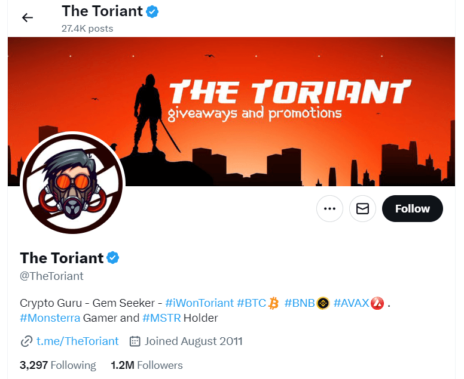Viewport: 464px width, 379px height.
Task: Open the #iWonToriant hashtag
Action: click(199, 303)
